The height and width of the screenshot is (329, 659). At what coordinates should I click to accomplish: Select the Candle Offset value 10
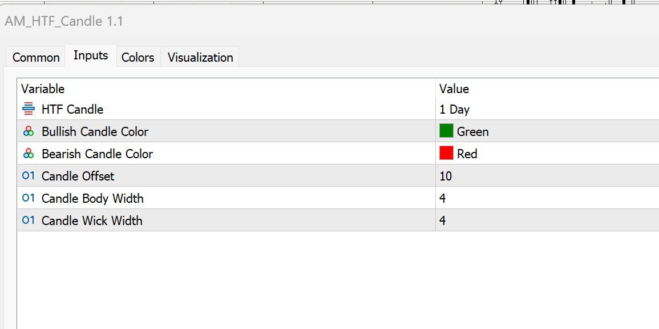[446, 176]
